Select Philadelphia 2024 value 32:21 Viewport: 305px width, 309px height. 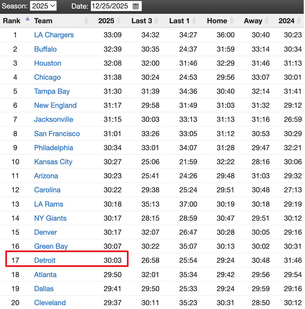(x=293, y=148)
